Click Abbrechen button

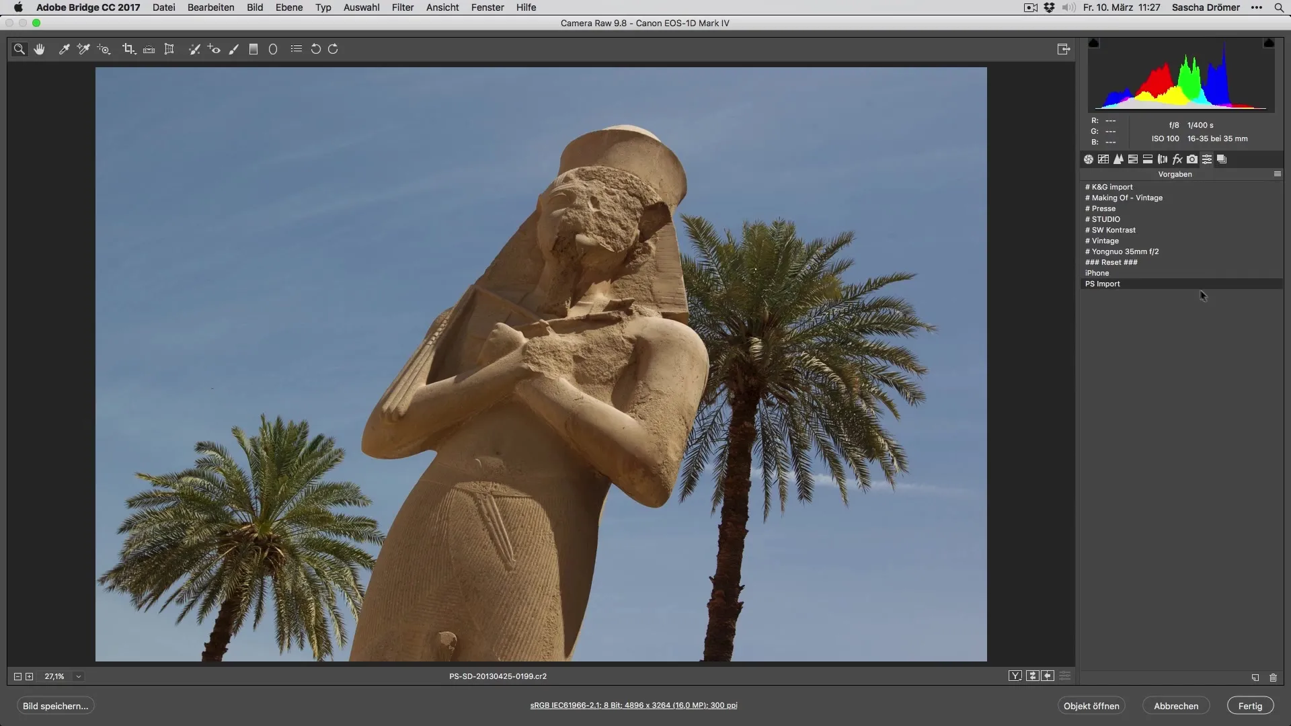point(1176,706)
